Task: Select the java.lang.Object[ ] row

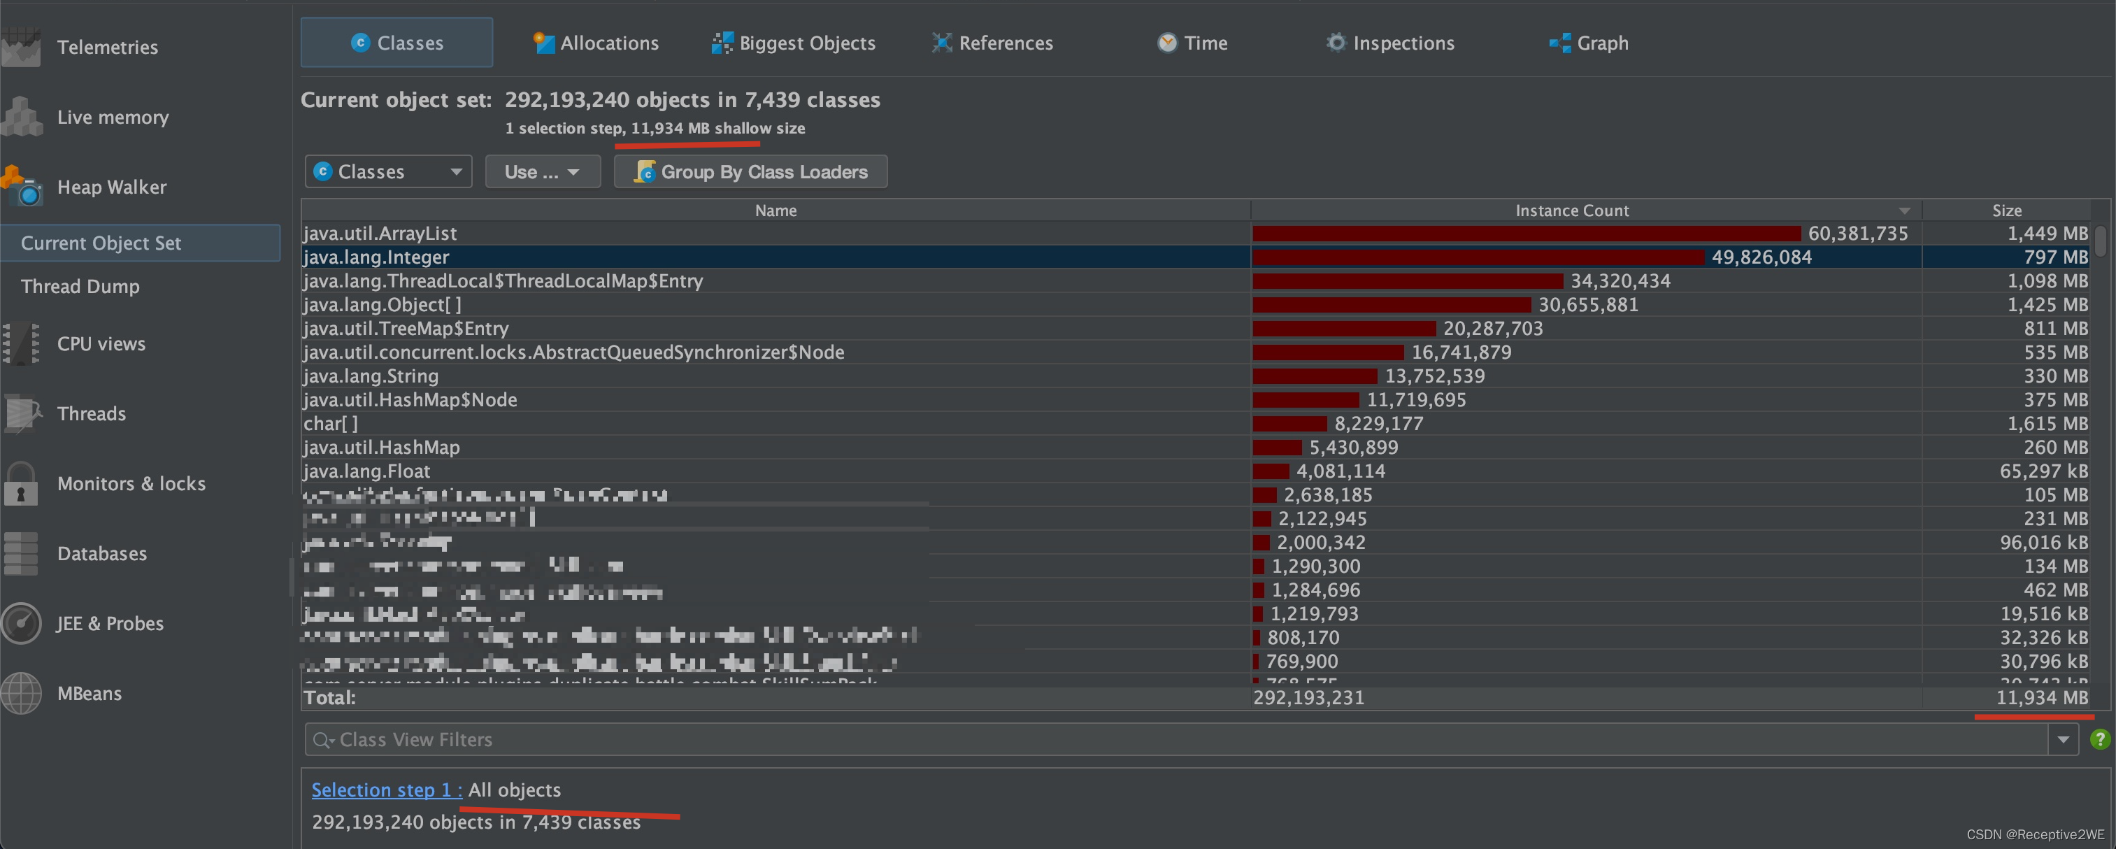Action: [1196, 305]
